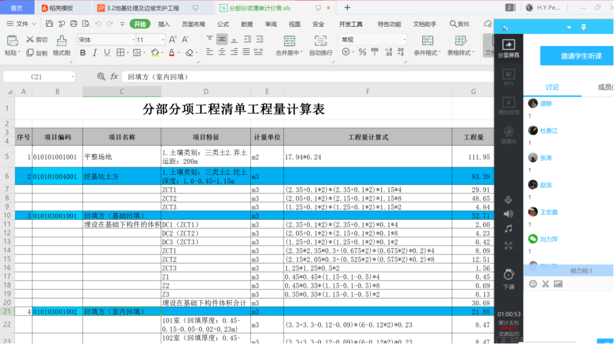
Task: Open the Insert (插入) ribbon tab
Action: 164,24
